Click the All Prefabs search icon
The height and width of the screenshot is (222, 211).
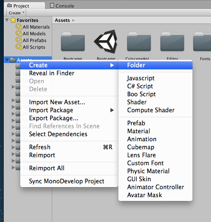tap(19, 40)
